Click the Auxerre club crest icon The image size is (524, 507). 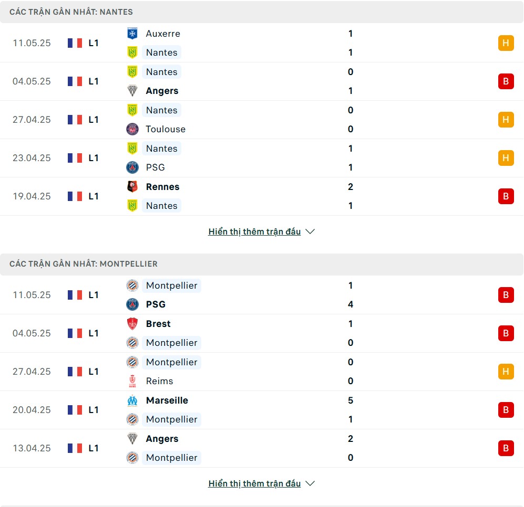[x=132, y=34]
